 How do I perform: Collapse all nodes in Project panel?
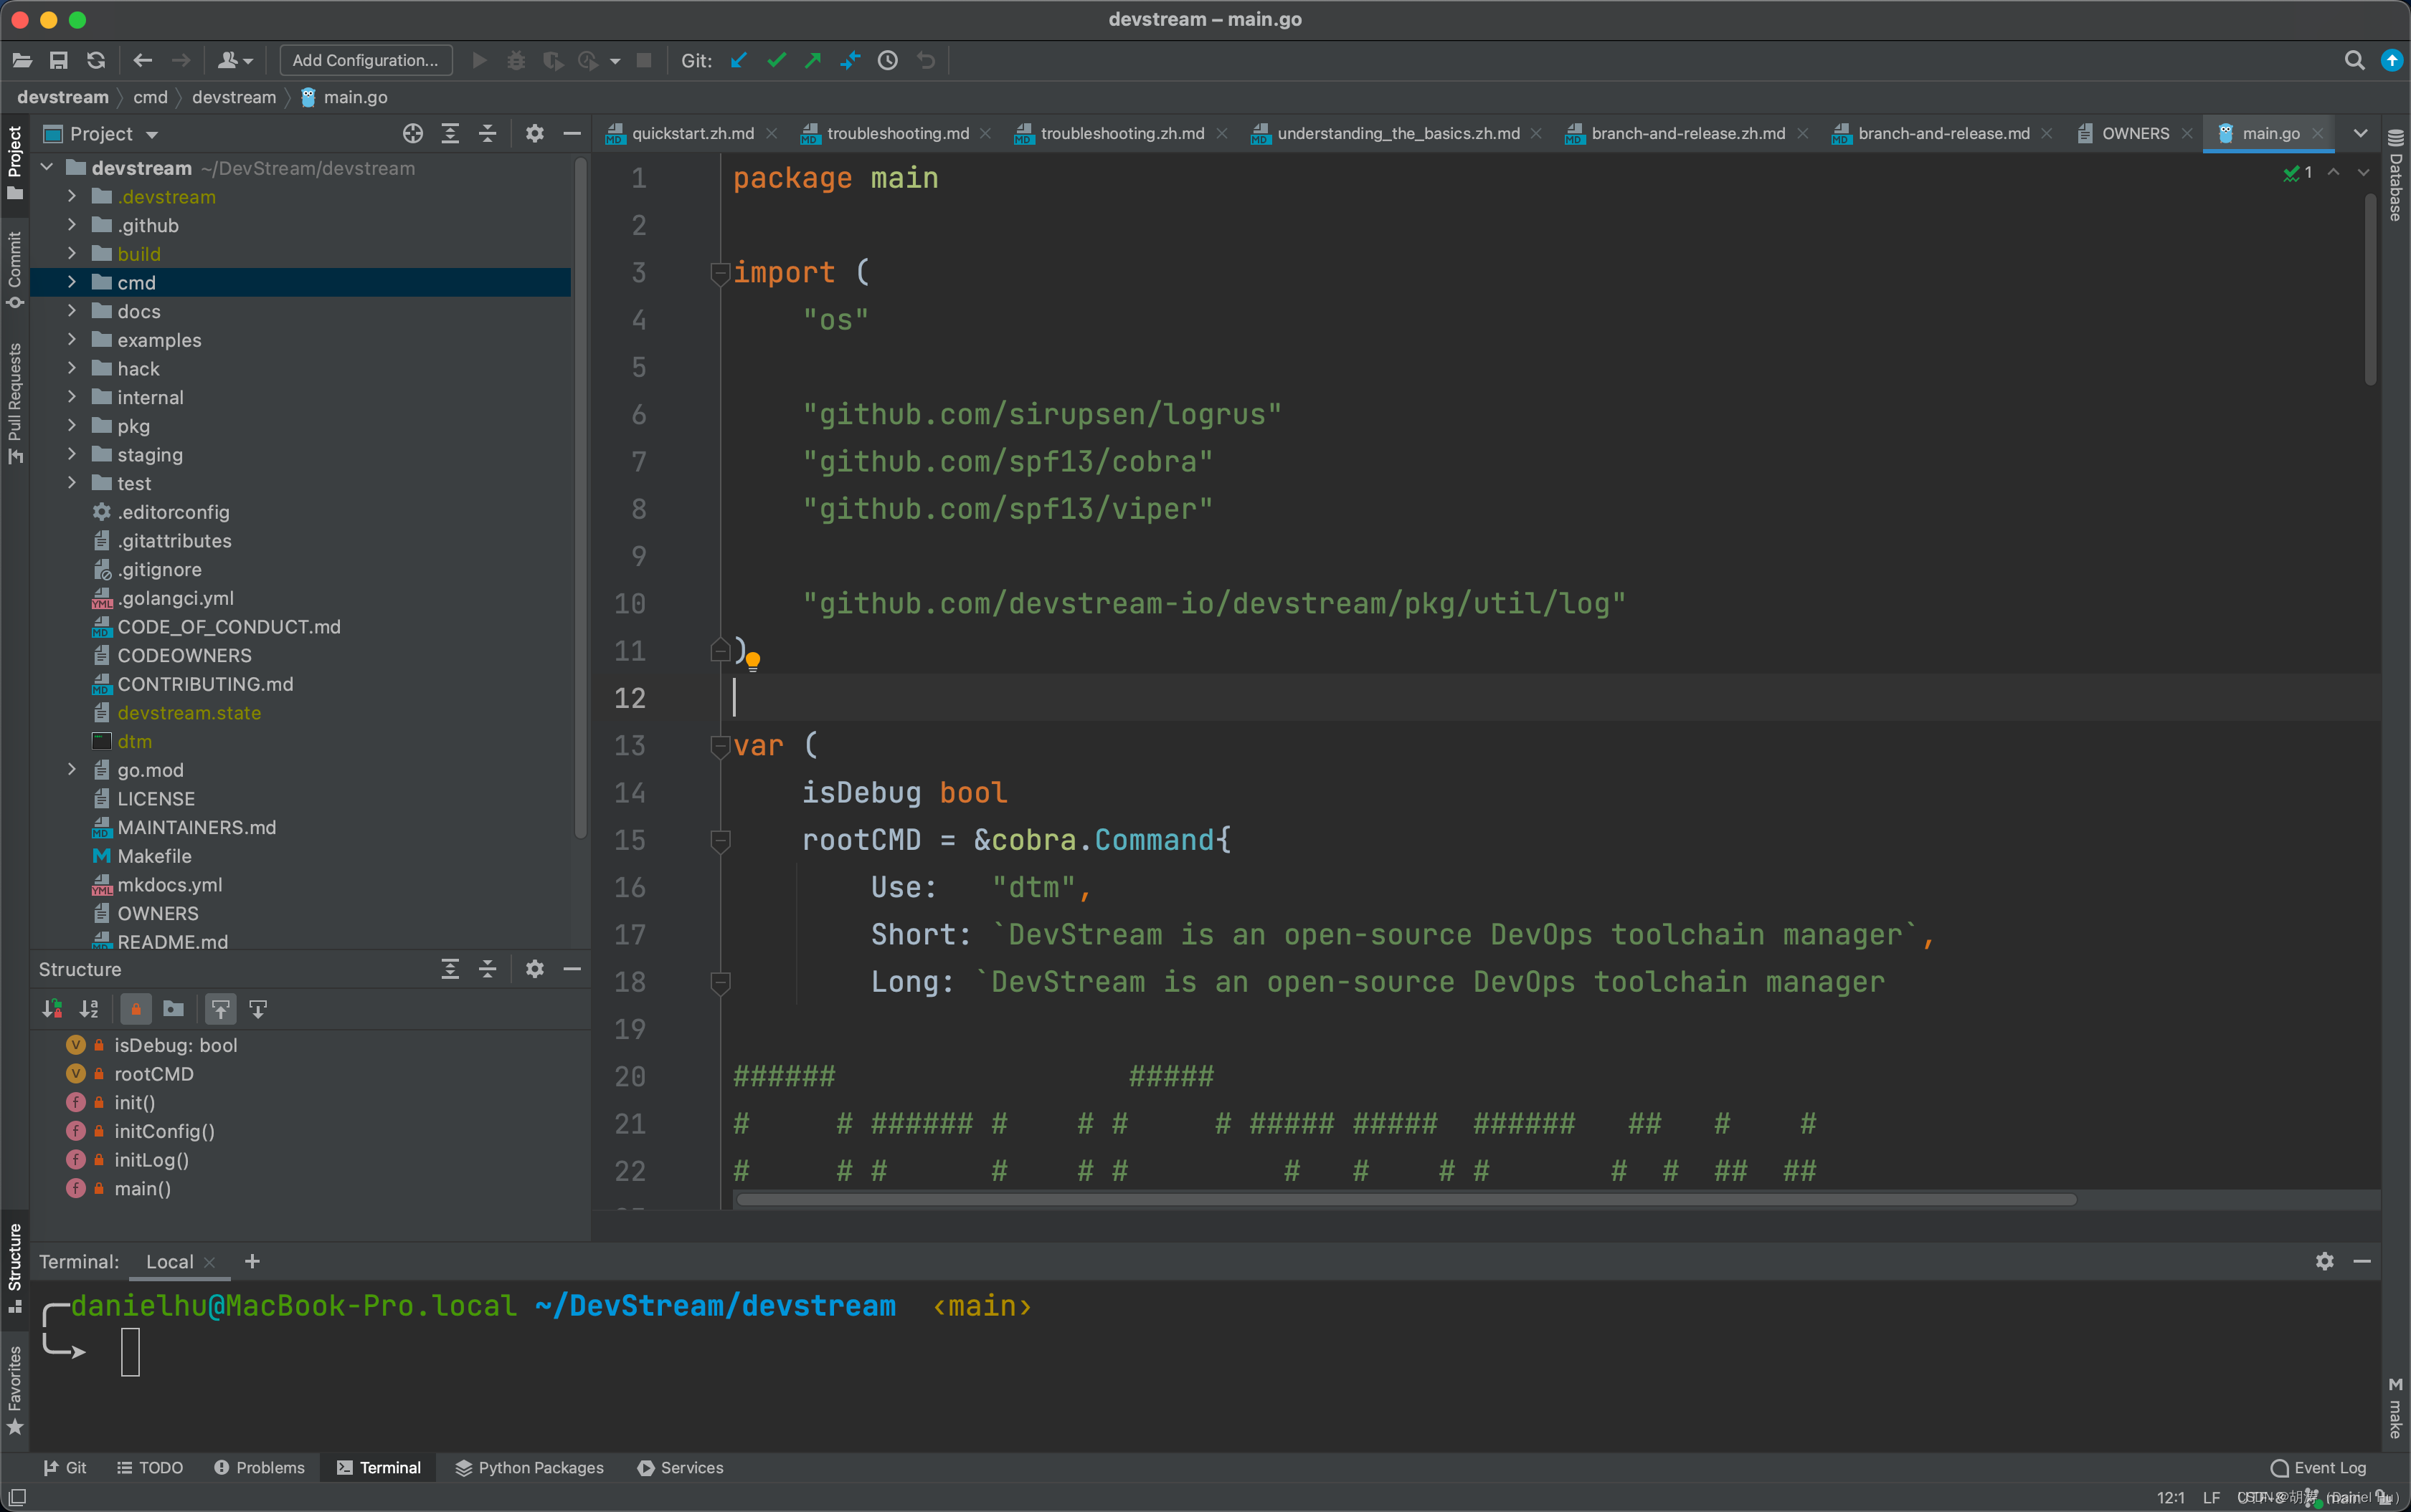coord(488,133)
